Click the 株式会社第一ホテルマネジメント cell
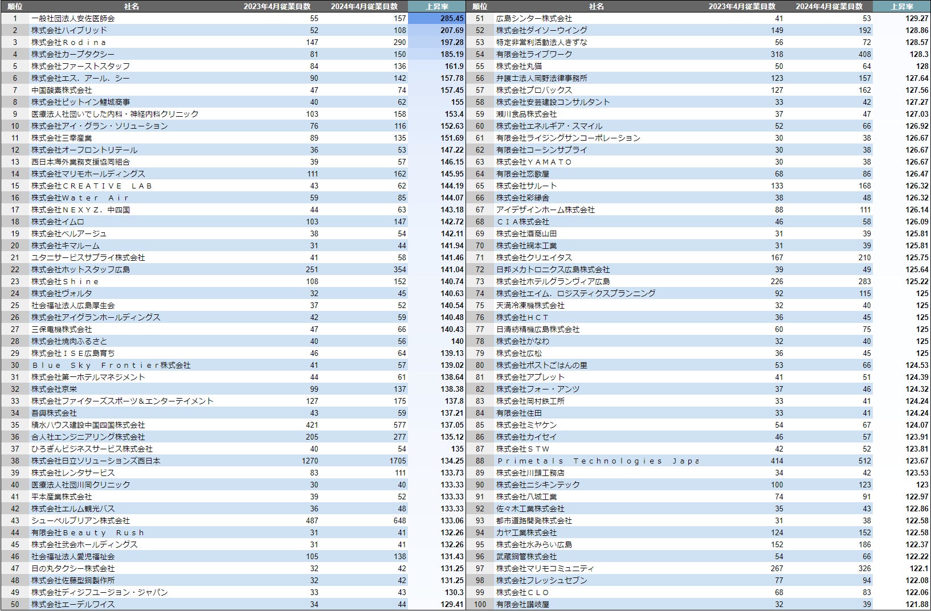Viewport: 931px width, 611px height. tap(88, 377)
